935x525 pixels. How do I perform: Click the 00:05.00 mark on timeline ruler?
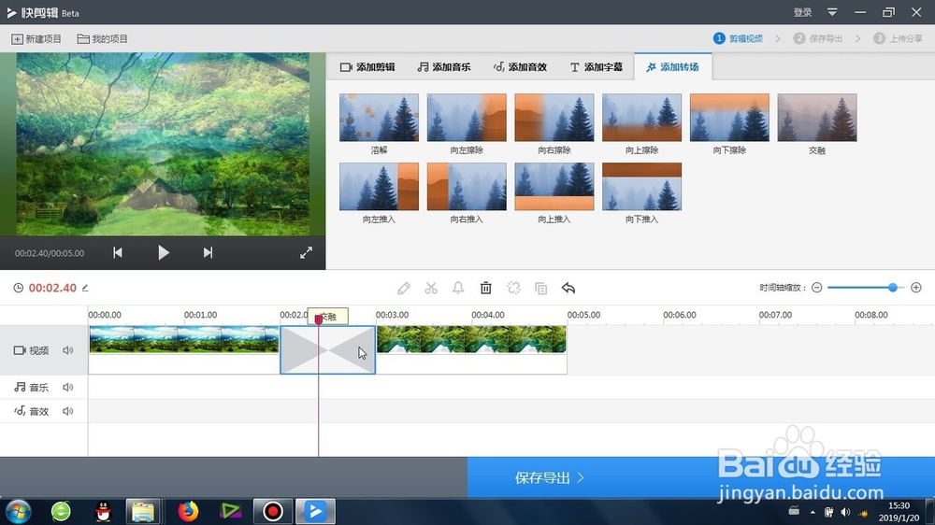583,315
